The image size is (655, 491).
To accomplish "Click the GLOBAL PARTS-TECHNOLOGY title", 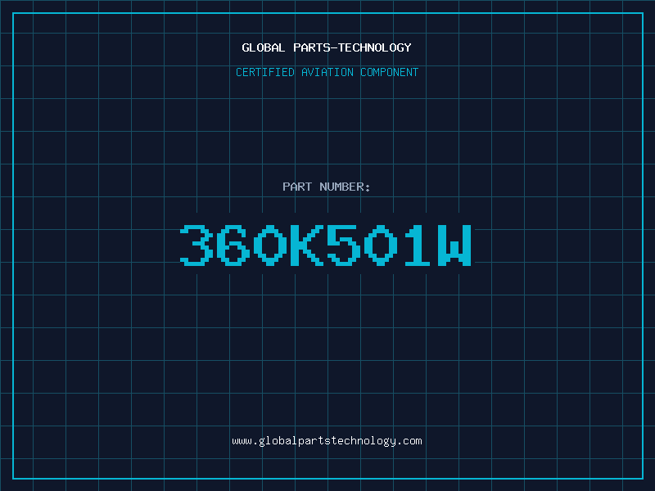I will pos(327,47).
